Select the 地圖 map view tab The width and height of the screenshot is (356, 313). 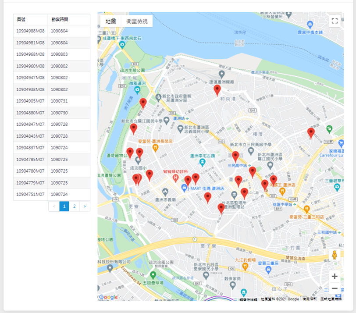click(x=111, y=21)
